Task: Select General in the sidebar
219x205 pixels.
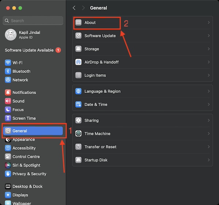Action: tap(33, 131)
